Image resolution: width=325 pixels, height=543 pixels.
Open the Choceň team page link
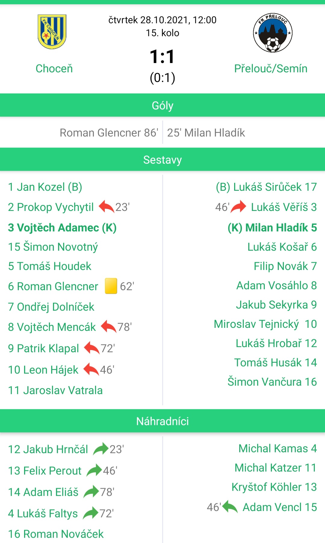coord(54,68)
